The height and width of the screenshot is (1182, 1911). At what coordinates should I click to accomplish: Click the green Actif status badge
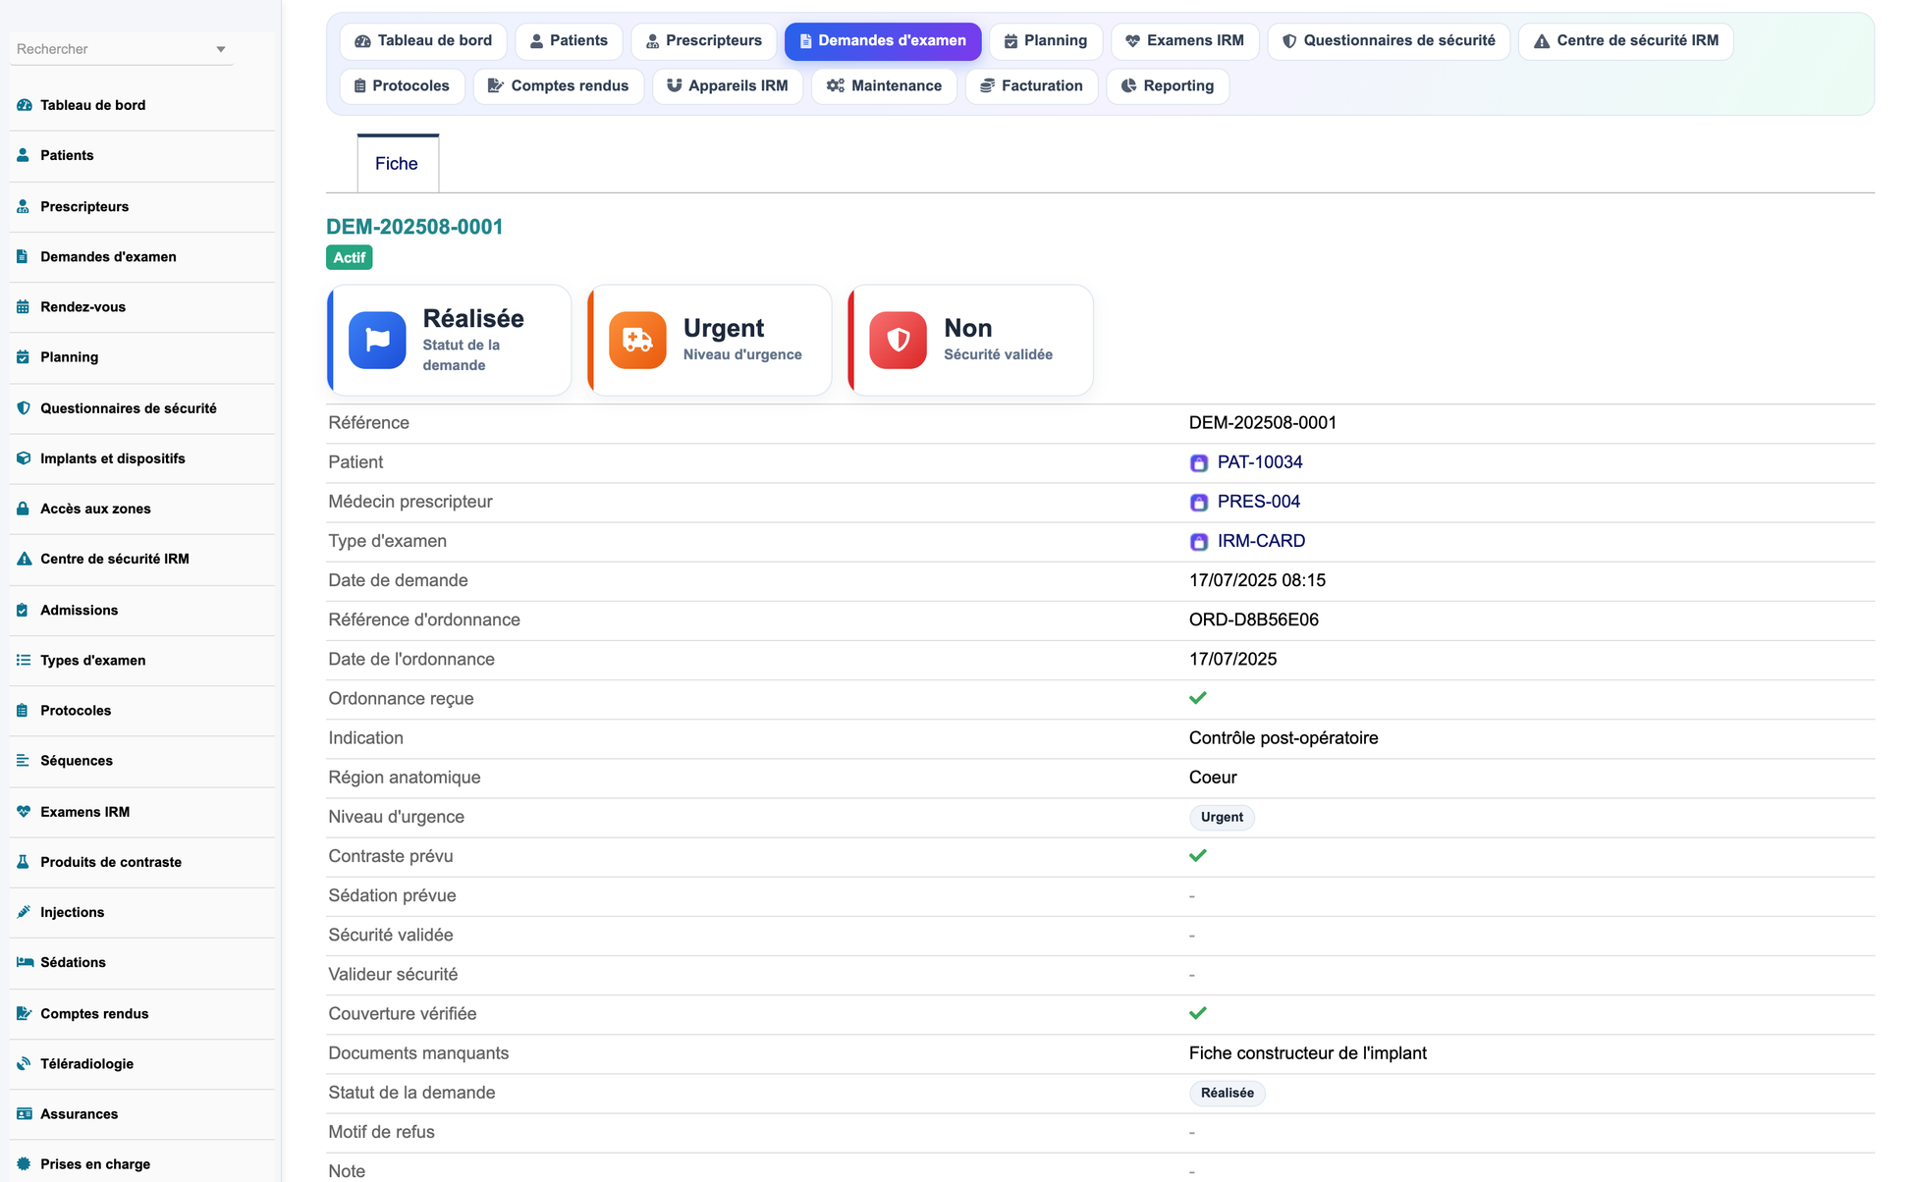349,257
